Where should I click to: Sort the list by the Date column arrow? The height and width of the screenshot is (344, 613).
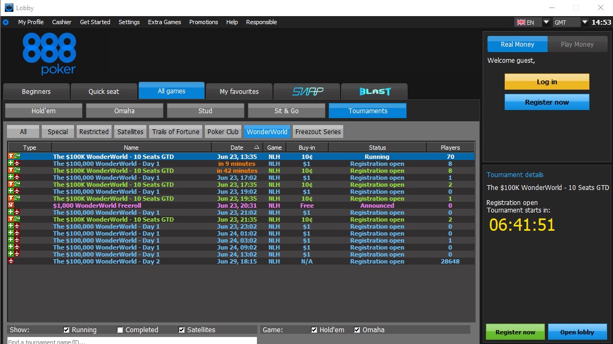pos(256,147)
